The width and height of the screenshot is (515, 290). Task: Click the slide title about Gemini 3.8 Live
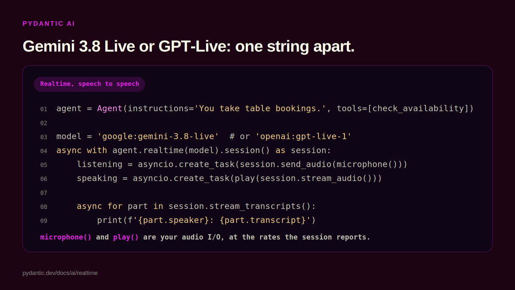(188, 46)
